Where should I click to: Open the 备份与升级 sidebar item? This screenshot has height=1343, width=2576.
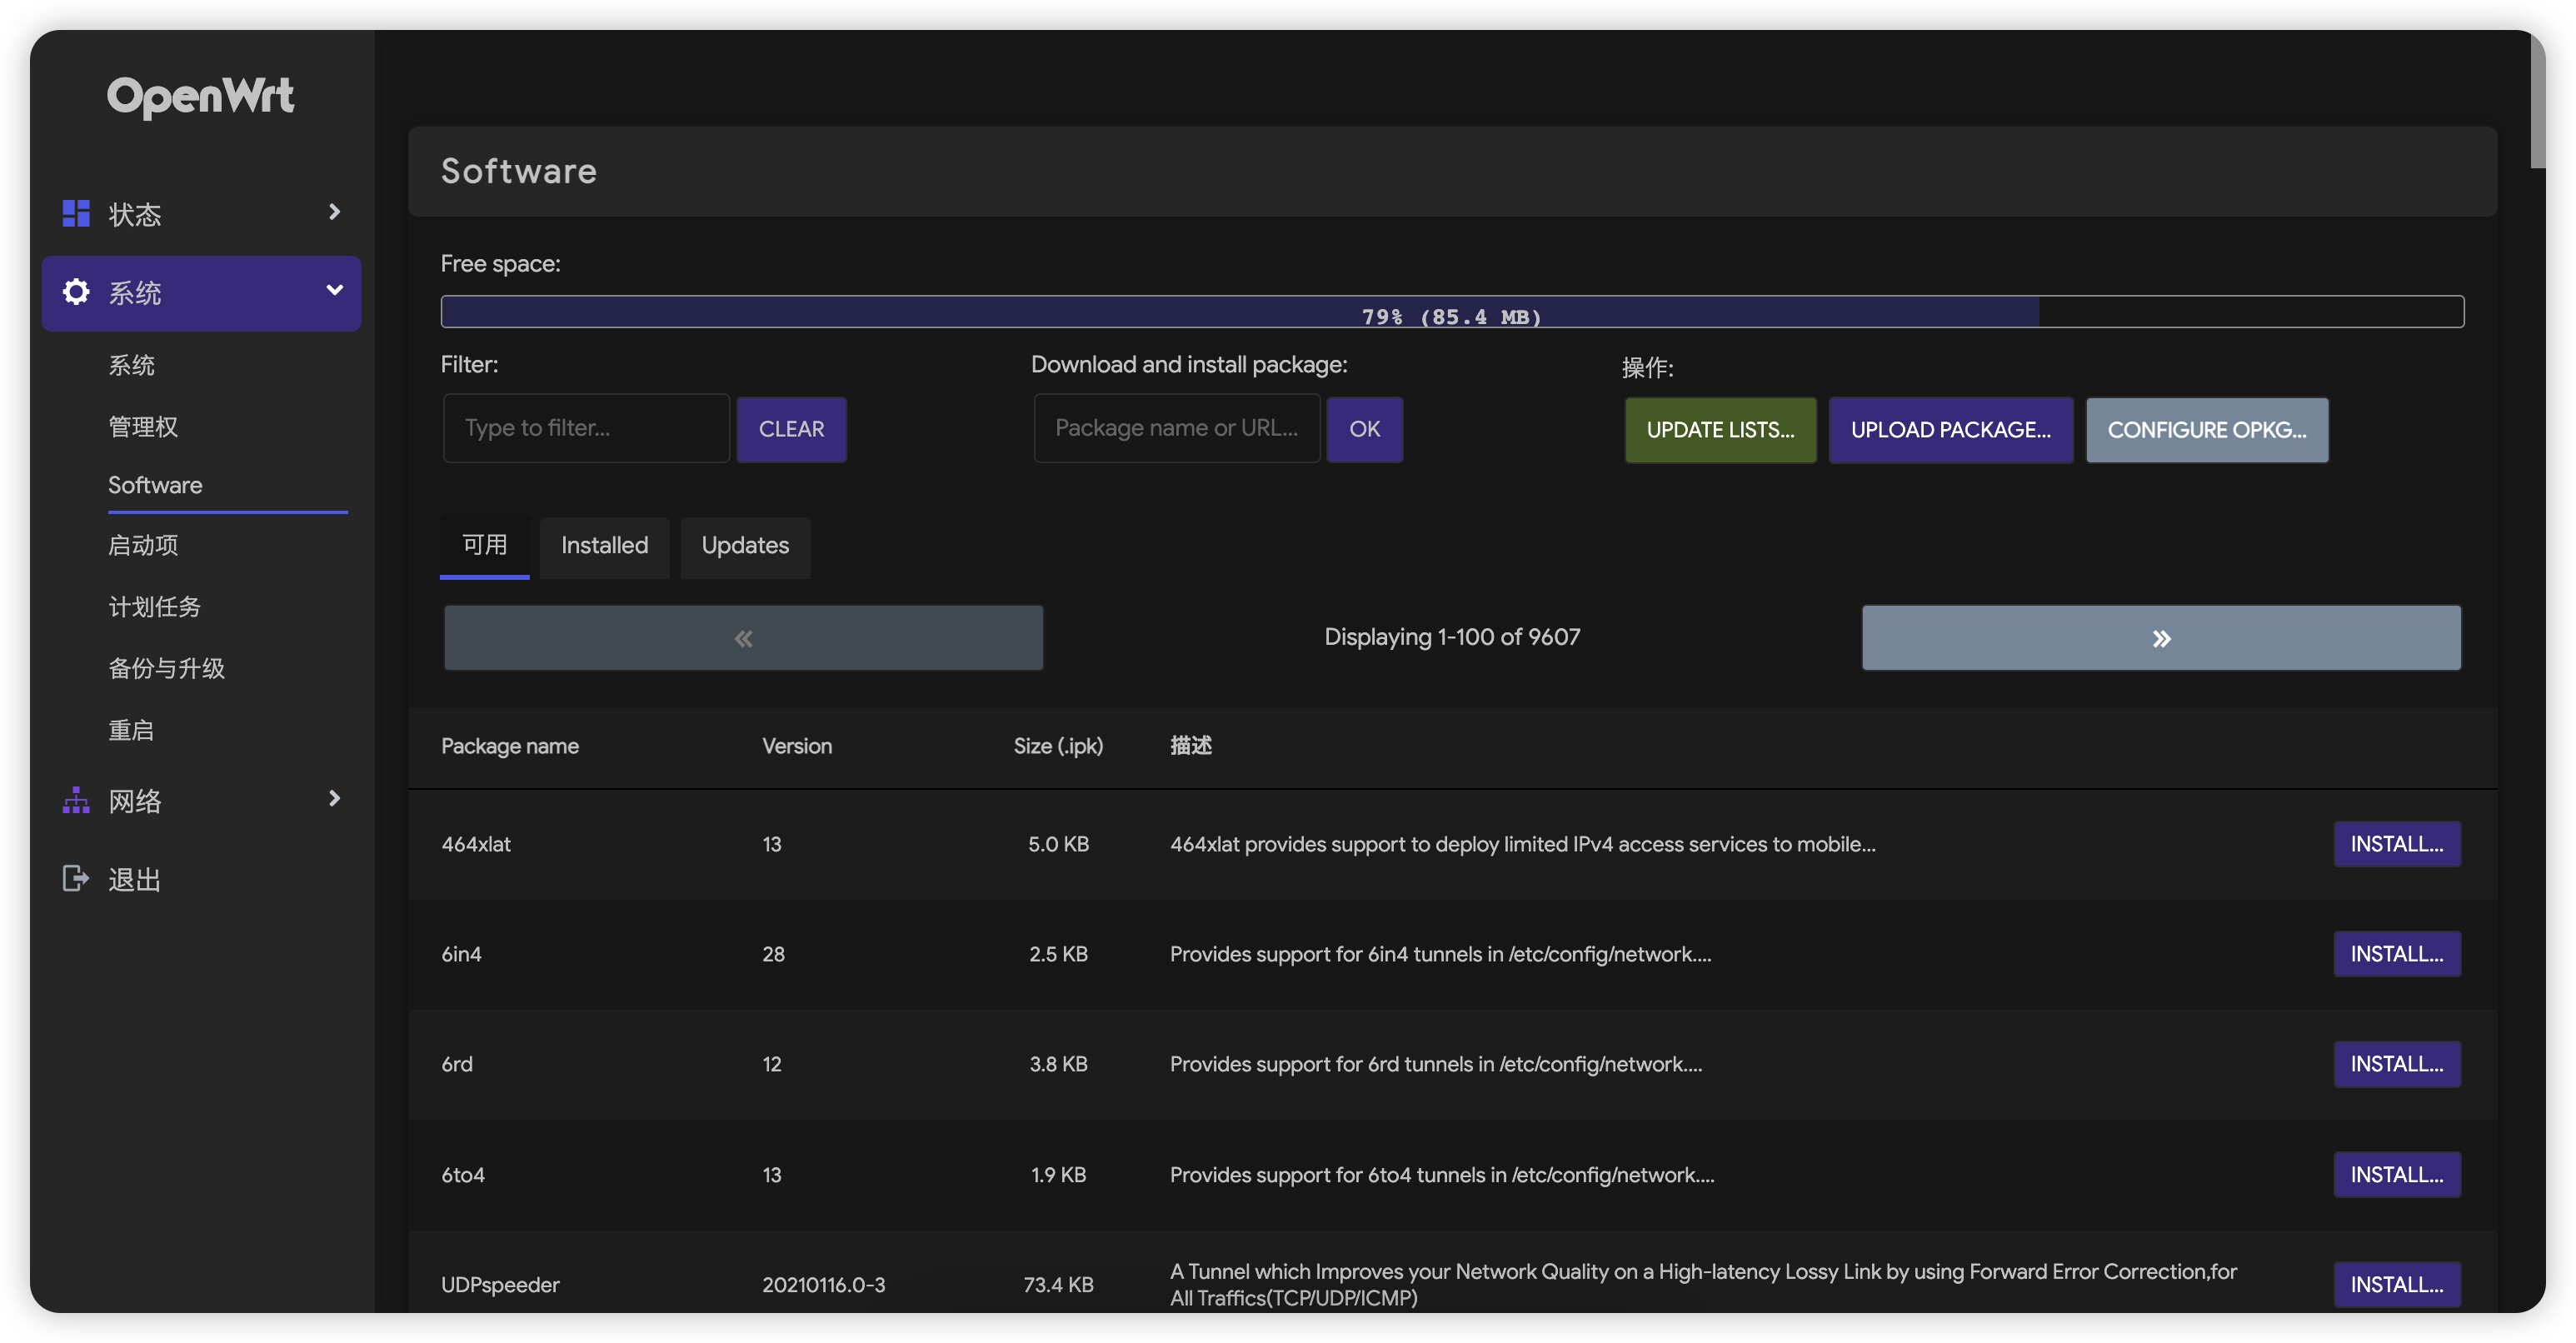tap(166, 668)
